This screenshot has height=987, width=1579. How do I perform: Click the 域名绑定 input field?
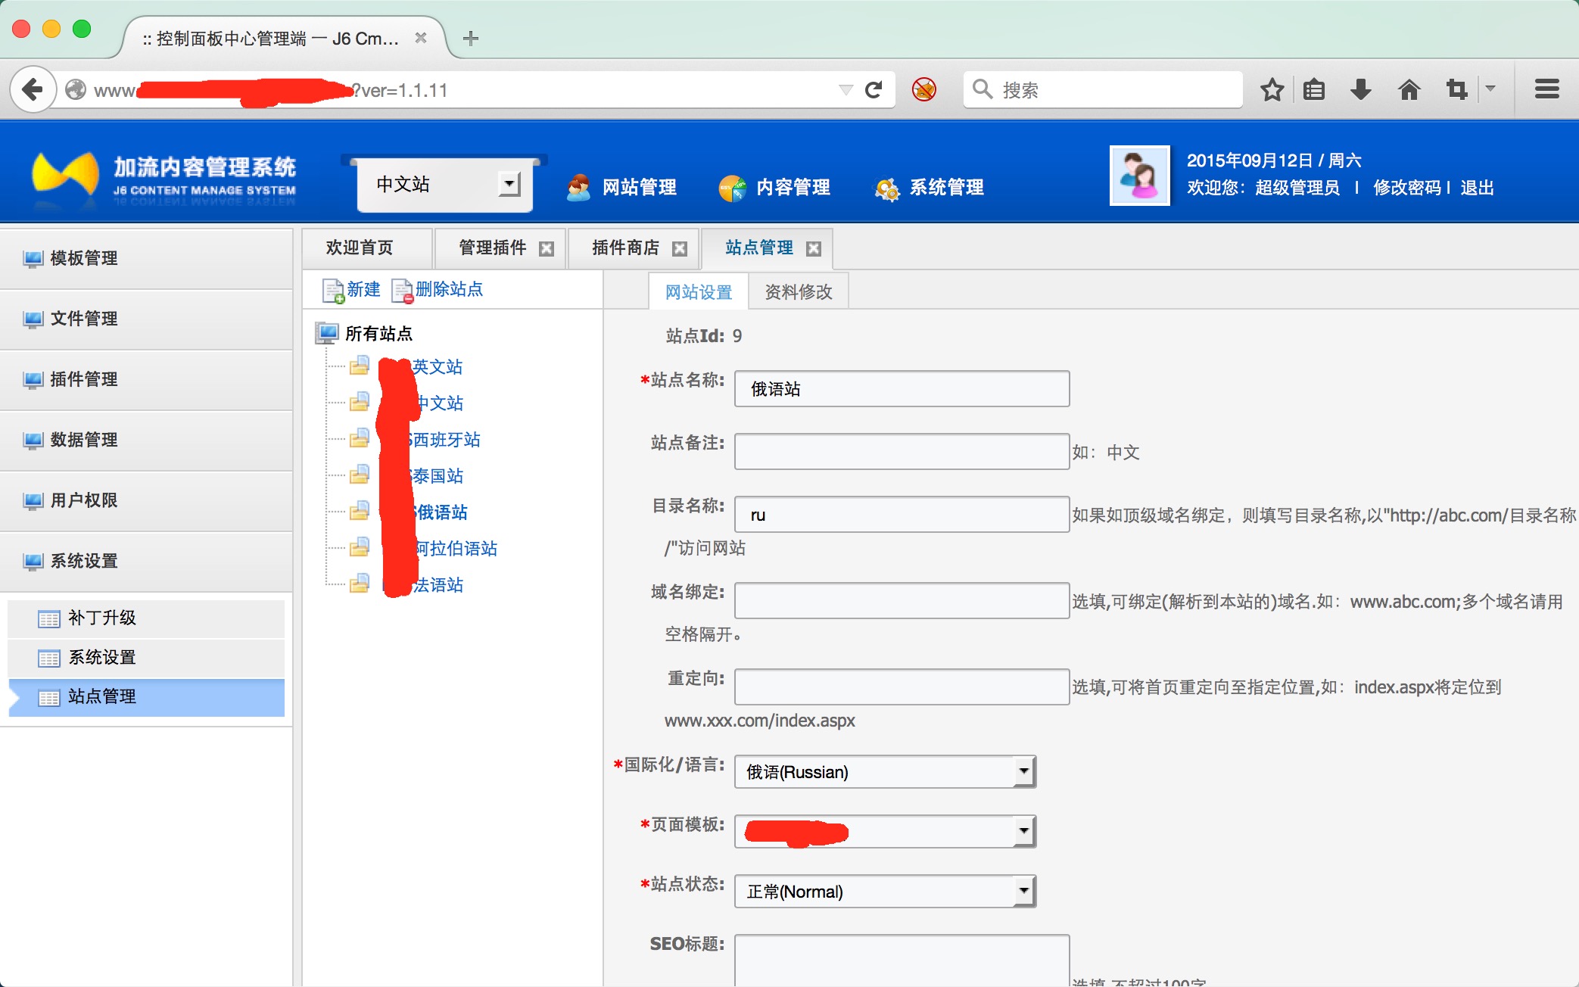[901, 601]
